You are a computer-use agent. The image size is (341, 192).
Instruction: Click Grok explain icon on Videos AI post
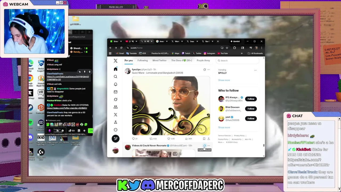(205, 146)
